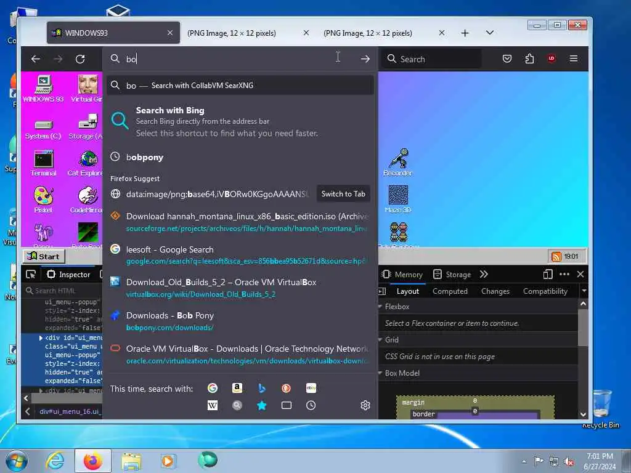Open the Terminal icon in Windows 93

(x=44, y=163)
